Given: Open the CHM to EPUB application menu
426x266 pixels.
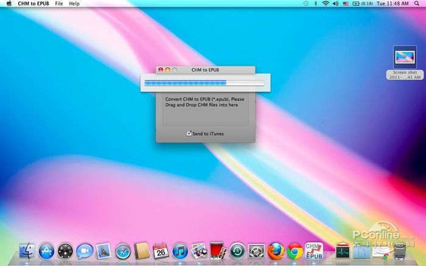Looking at the screenshot, I should 33,4.
